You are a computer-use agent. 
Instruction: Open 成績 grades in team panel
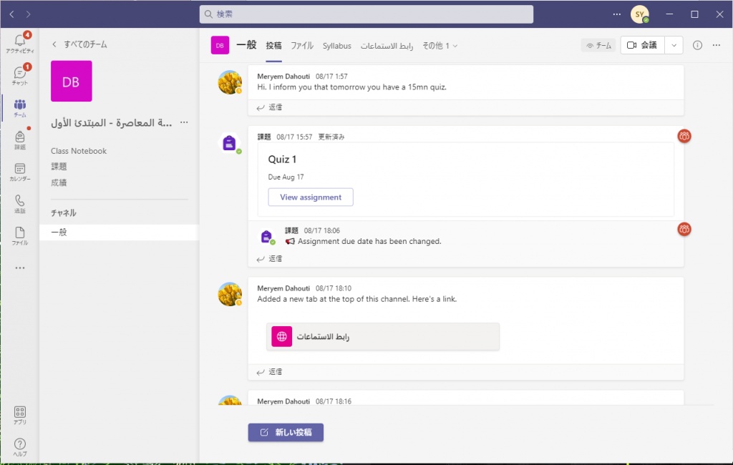click(x=59, y=182)
